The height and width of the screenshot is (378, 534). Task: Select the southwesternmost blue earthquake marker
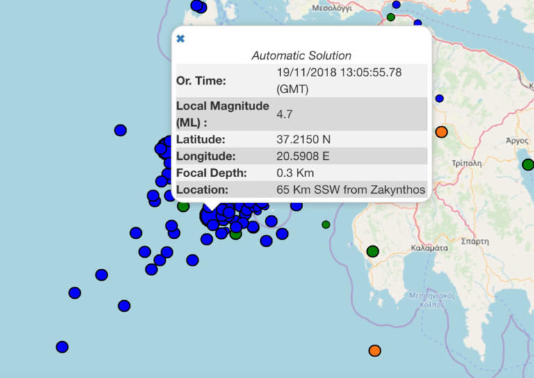pos(62,347)
